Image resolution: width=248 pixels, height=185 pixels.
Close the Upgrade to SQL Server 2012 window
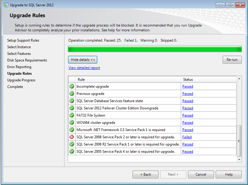(x=240, y=5)
